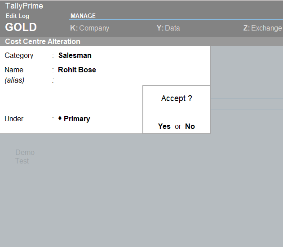283x247 pixels.
Task: Click the Under field label
Action: pyautogui.click(x=14, y=119)
